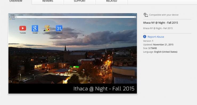
Task: Switch to the Overview tab
Action: [16, 1]
